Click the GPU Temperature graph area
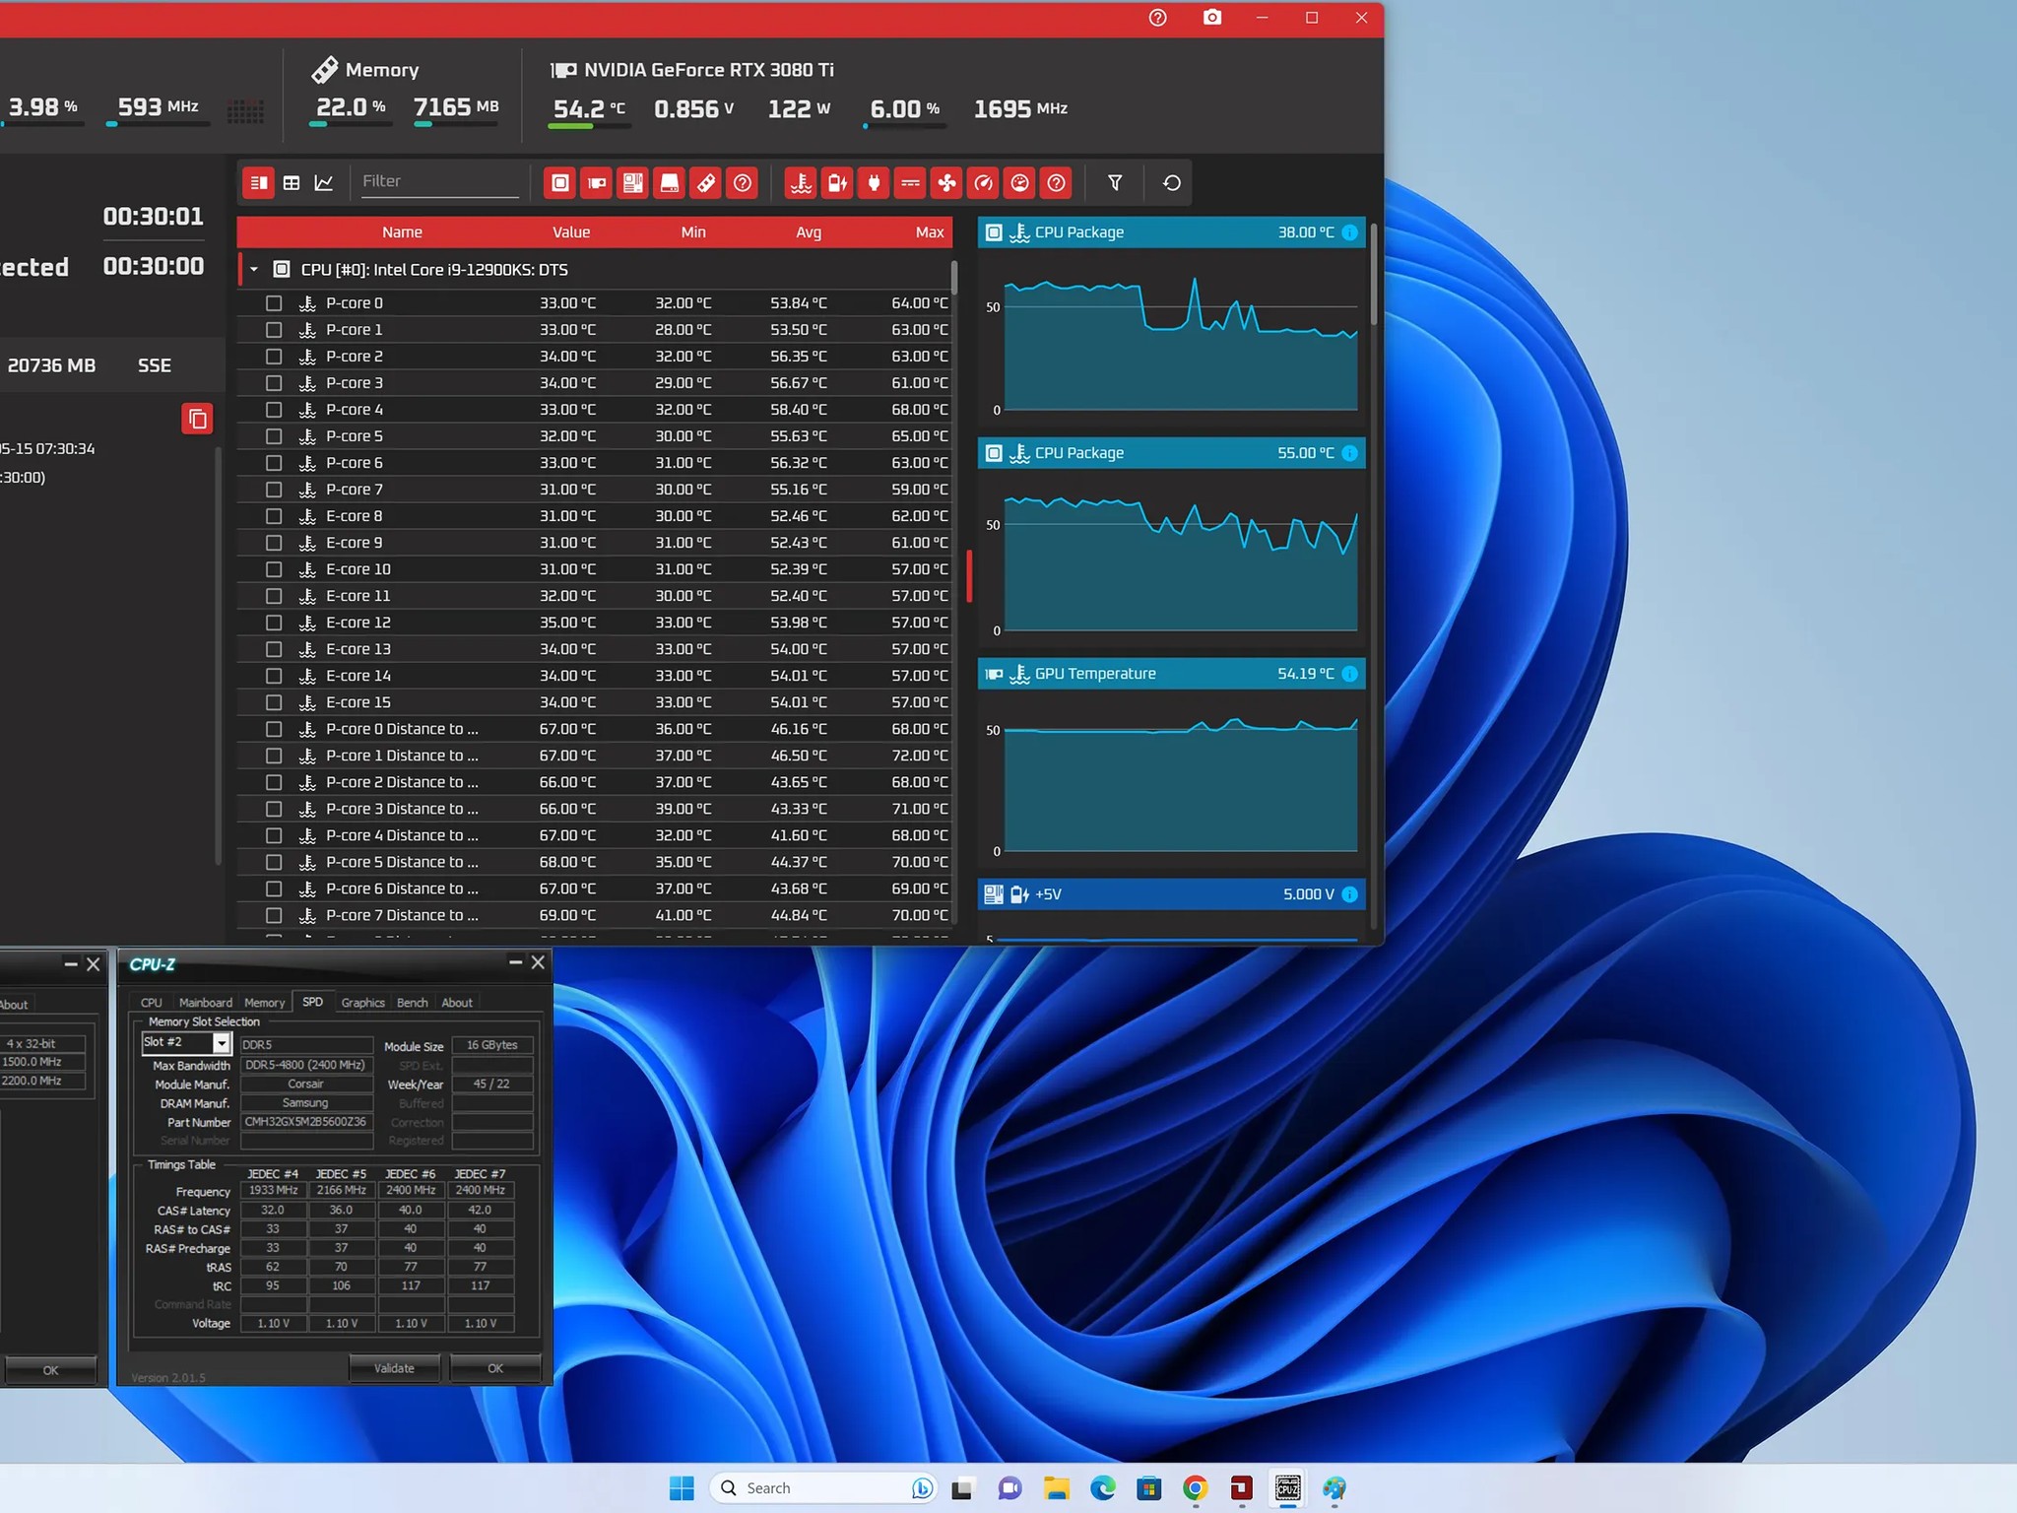Image resolution: width=2017 pixels, height=1513 pixels. 1181,784
